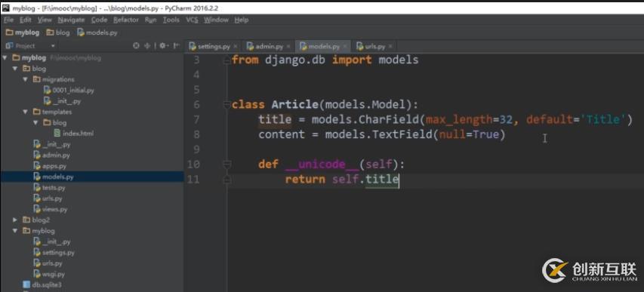The height and width of the screenshot is (292, 644).
Task: Click the blog breadcrumb in navigation bar
Action: (x=58, y=32)
